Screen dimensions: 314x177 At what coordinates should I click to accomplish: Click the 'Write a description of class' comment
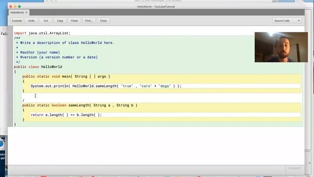pos(65,43)
